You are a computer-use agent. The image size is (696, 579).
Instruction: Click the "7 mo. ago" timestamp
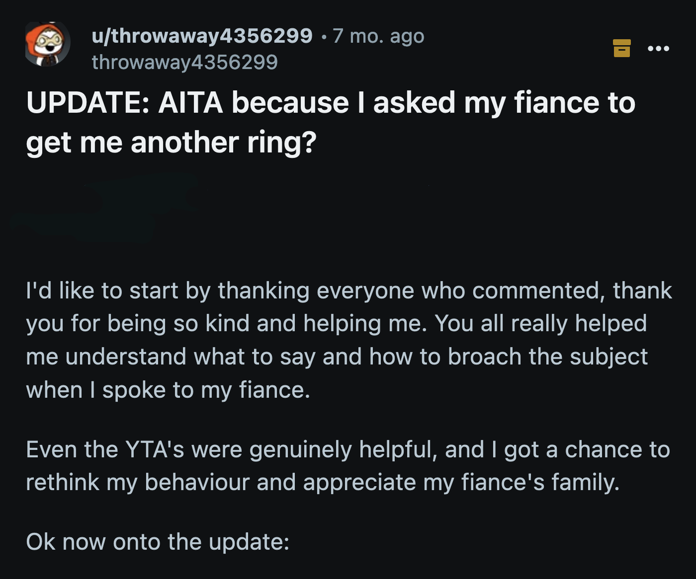click(x=378, y=36)
